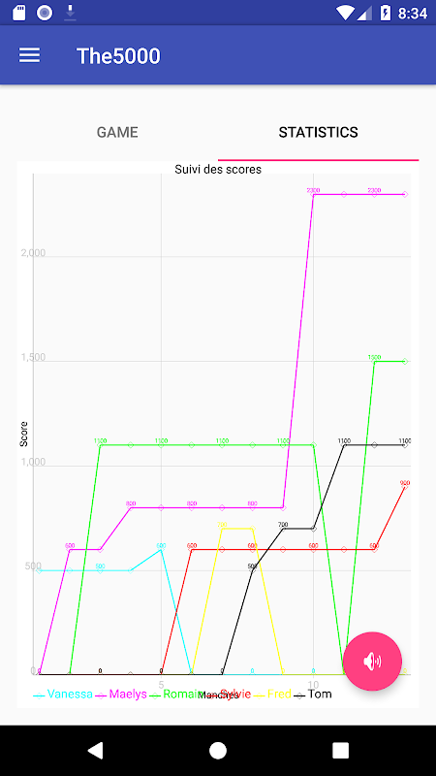The height and width of the screenshot is (776, 436).
Task: Select the Maelys legend entry
Action: 121,694
